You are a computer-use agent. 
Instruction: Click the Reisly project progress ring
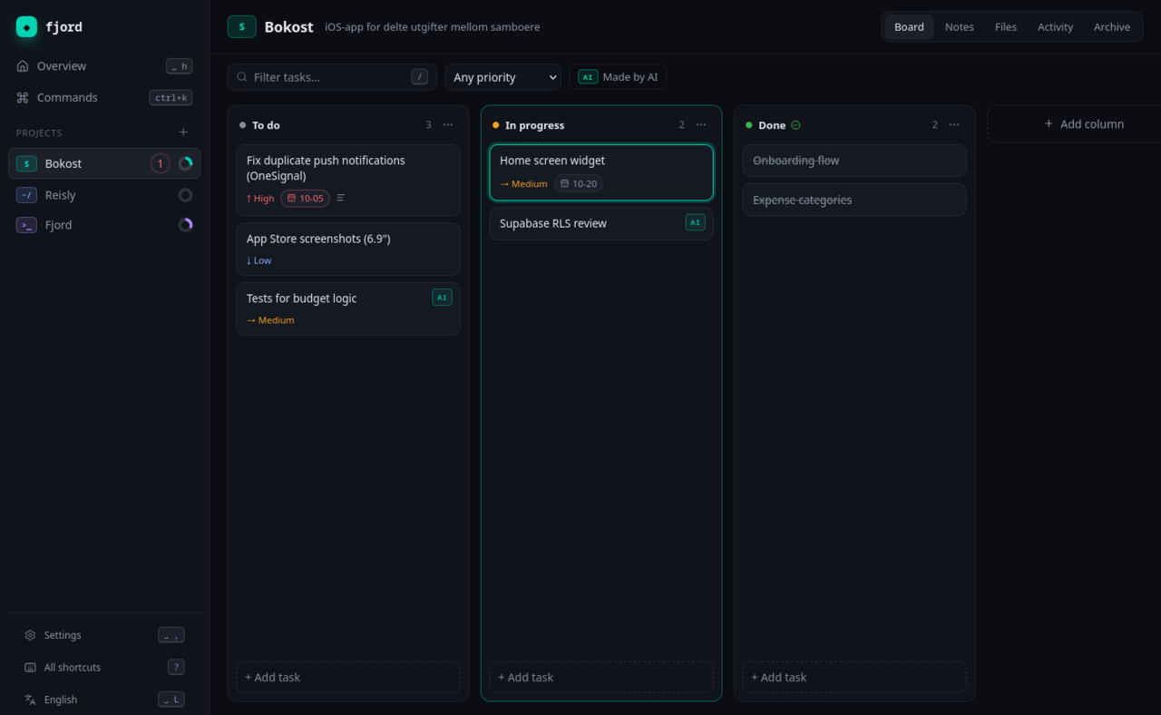point(185,195)
